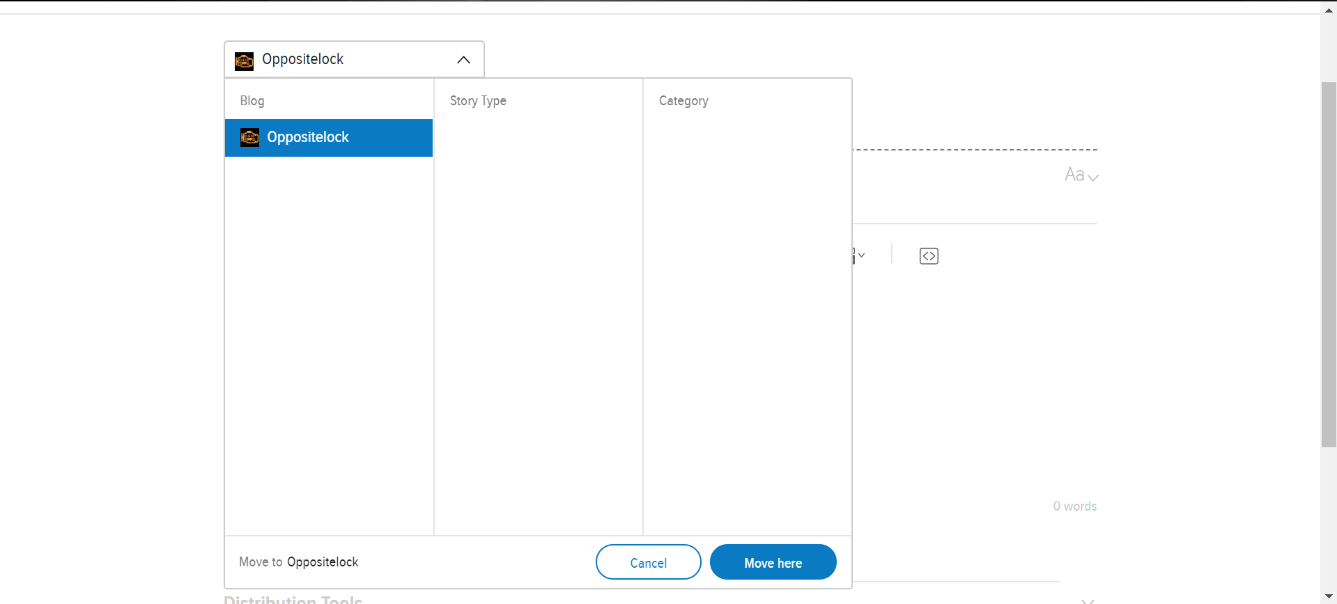Click the Cancel button
1337x604 pixels.
pos(648,562)
